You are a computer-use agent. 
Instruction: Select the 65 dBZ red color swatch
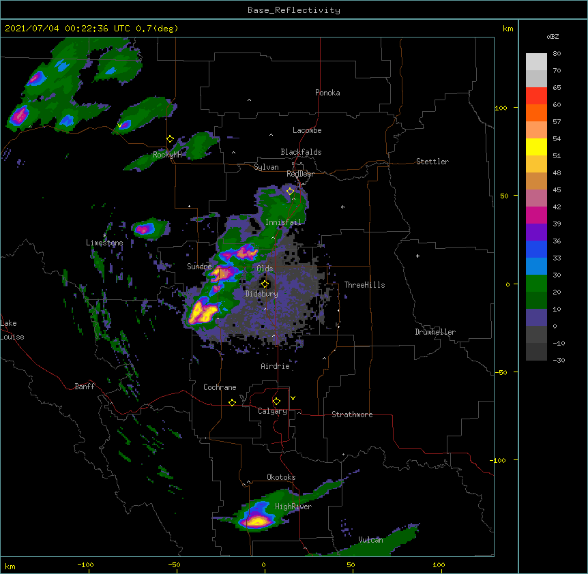536,95
